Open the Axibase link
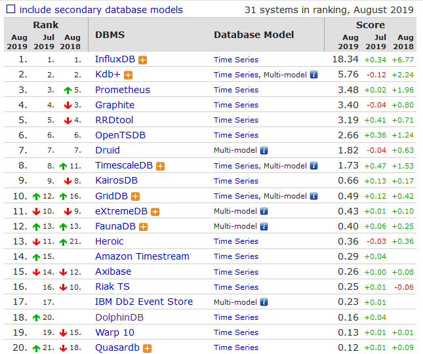Viewport: 423px width, 354px height. 113,271
